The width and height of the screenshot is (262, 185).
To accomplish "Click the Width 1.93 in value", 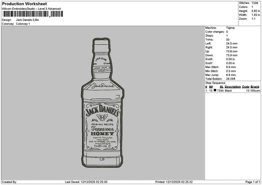I will [255, 15].
